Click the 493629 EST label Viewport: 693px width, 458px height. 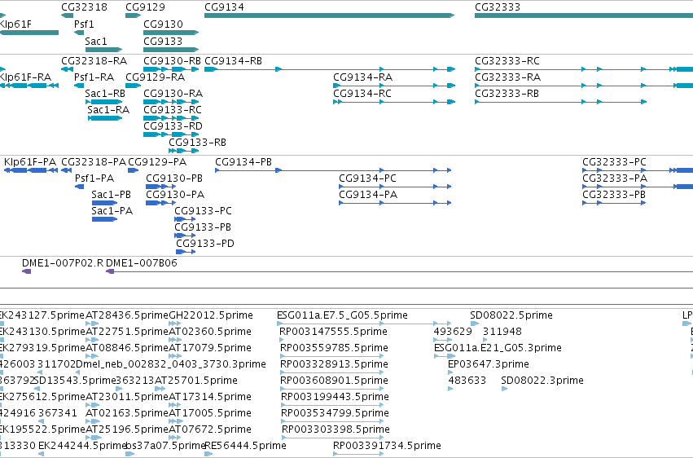(453, 332)
